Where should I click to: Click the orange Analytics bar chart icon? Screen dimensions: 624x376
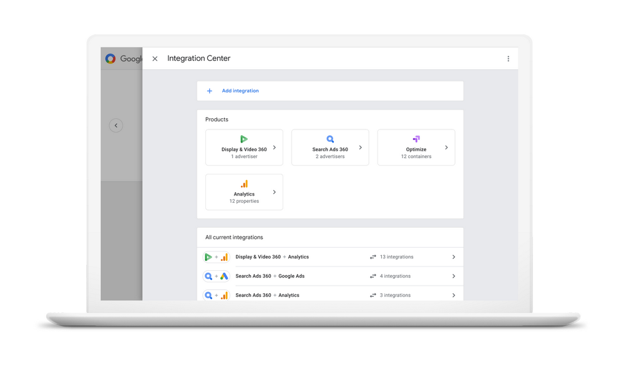point(244,184)
